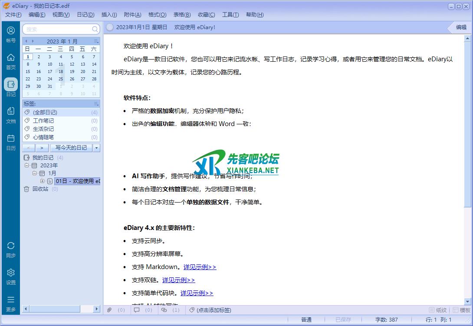Viewport: 473px width, 326px height.
Task: Open dropdown arrow next to 写今天的日记
Action: pyautogui.click(x=97, y=148)
